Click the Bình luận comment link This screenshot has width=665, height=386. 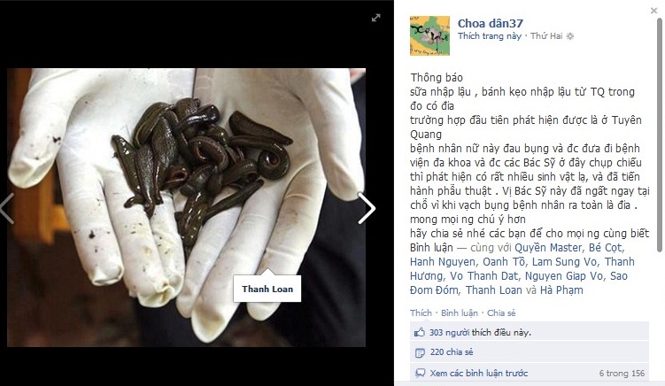pos(460,313)
